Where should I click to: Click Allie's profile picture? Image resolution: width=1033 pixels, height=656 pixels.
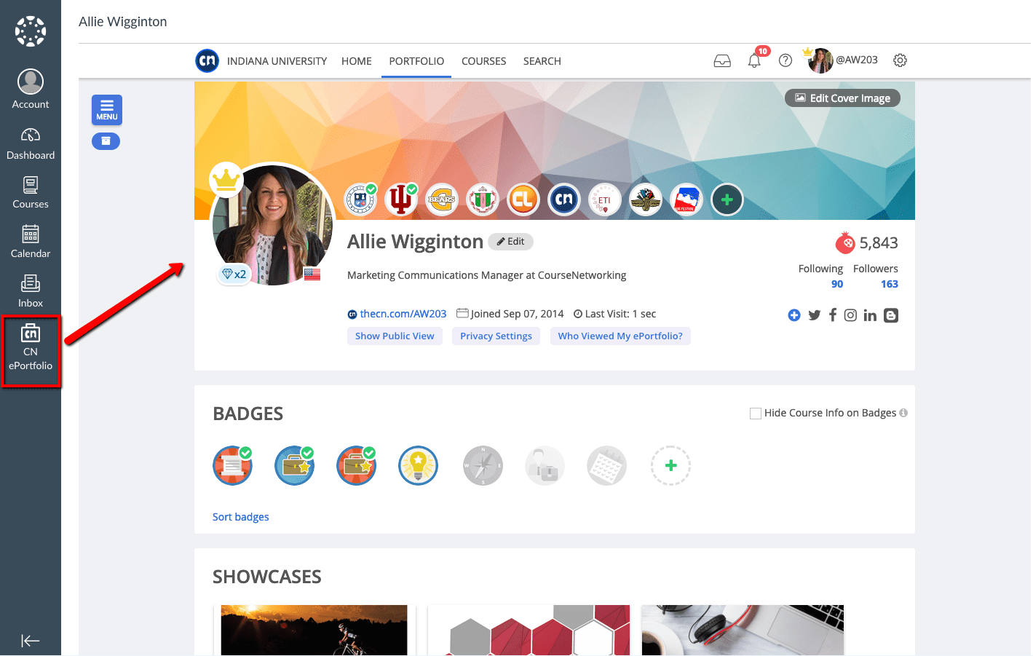pyautogui.click(x=272, y=222)
